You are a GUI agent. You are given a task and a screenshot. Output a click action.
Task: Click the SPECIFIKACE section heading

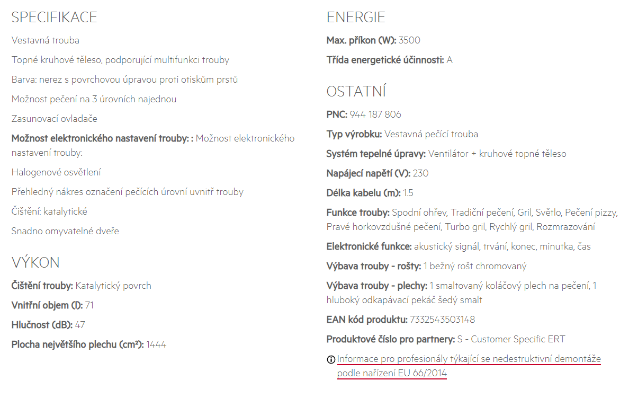point(54,17)
